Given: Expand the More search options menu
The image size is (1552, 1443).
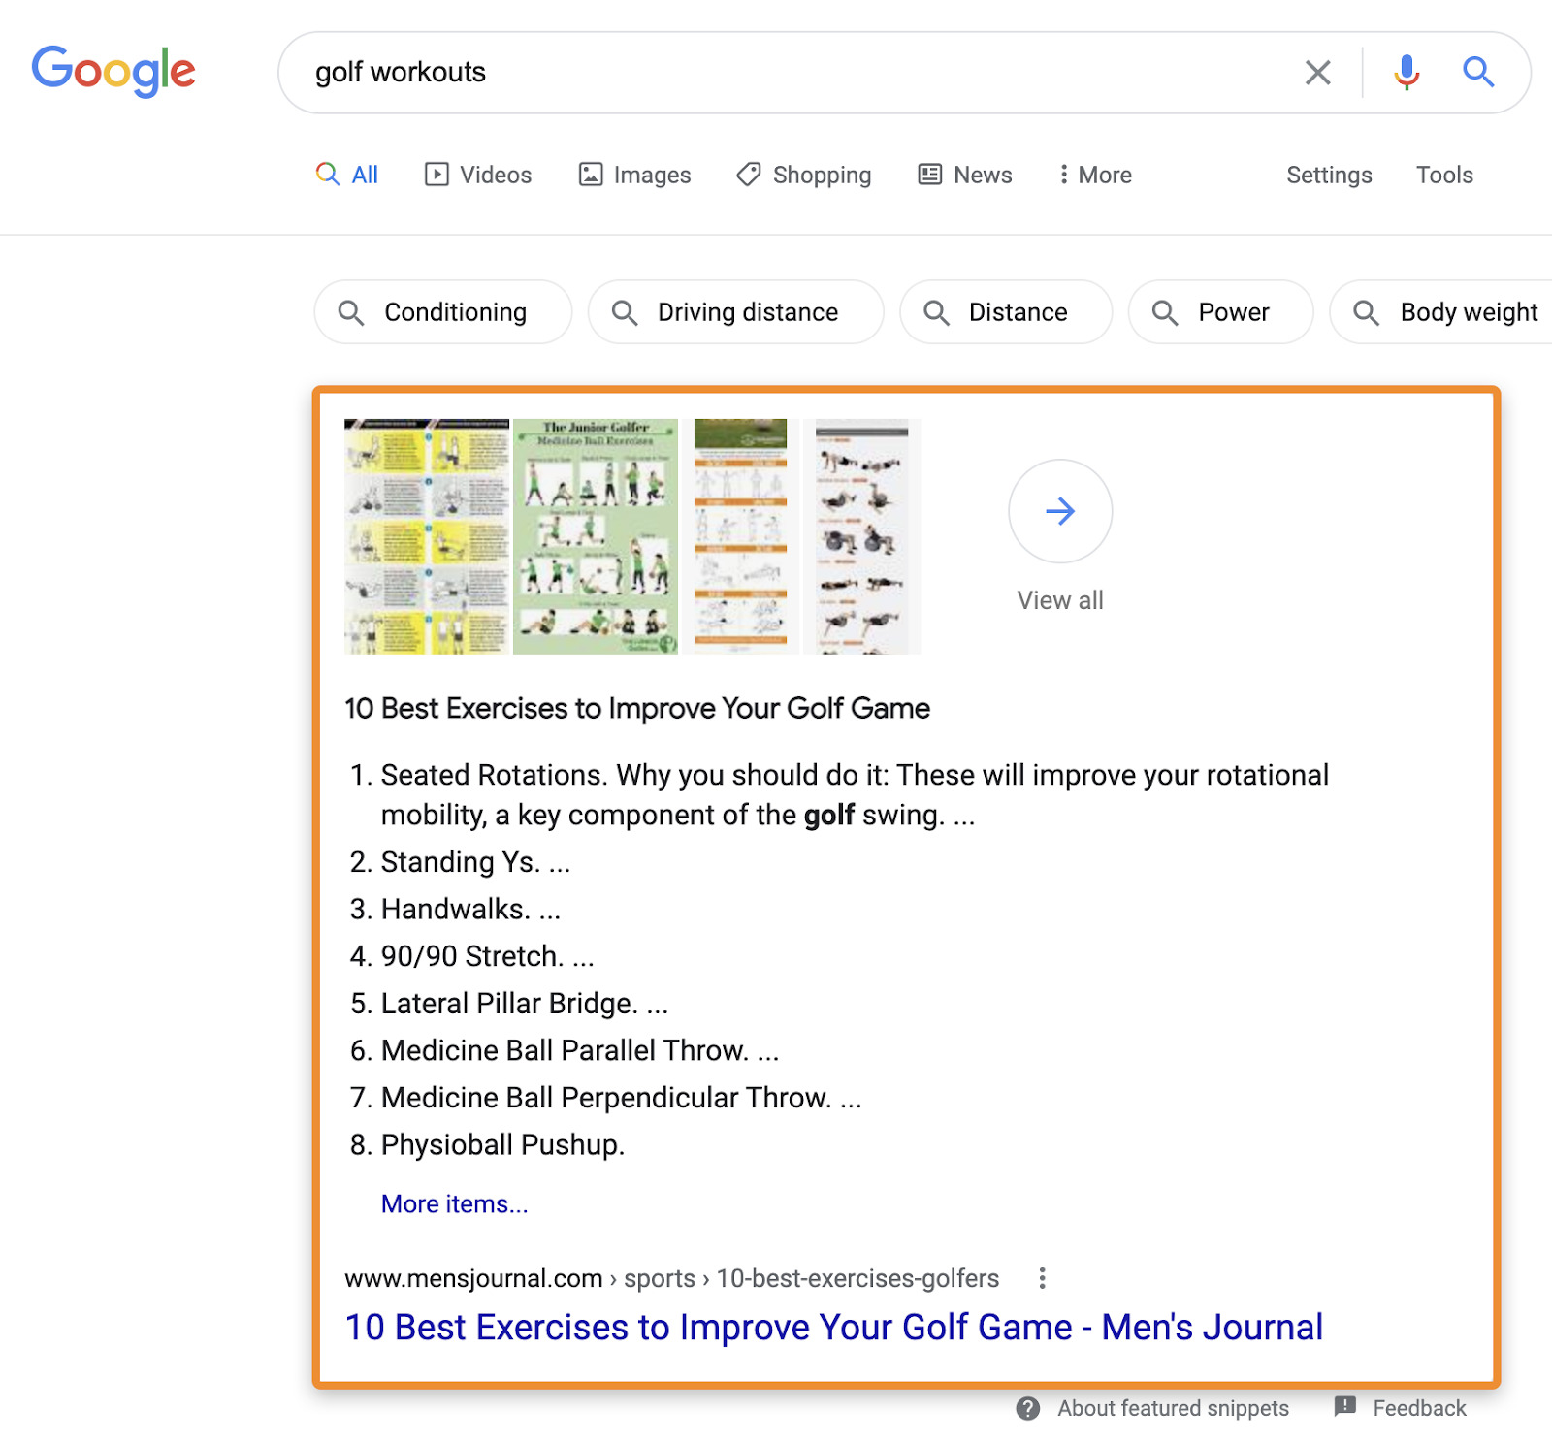Looking at the screenshot, I should [x=1094, y=175].
